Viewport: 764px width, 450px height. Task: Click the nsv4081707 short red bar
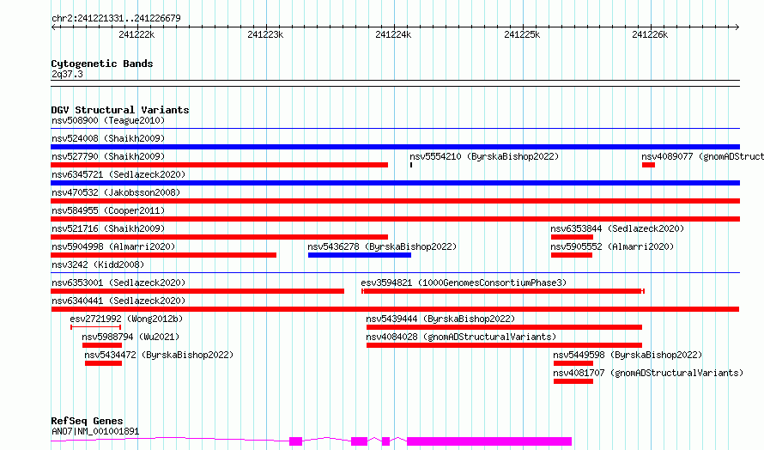pyautogui.click(x=573, y=381)
